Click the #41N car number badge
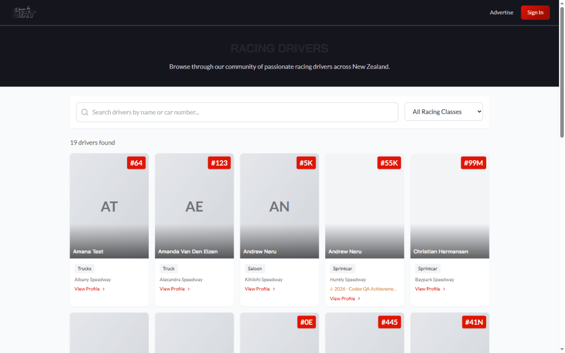Screen dimensions: 565x353 tap(474, 322)
